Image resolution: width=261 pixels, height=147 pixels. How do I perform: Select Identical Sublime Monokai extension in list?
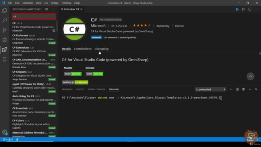point(34,134)
